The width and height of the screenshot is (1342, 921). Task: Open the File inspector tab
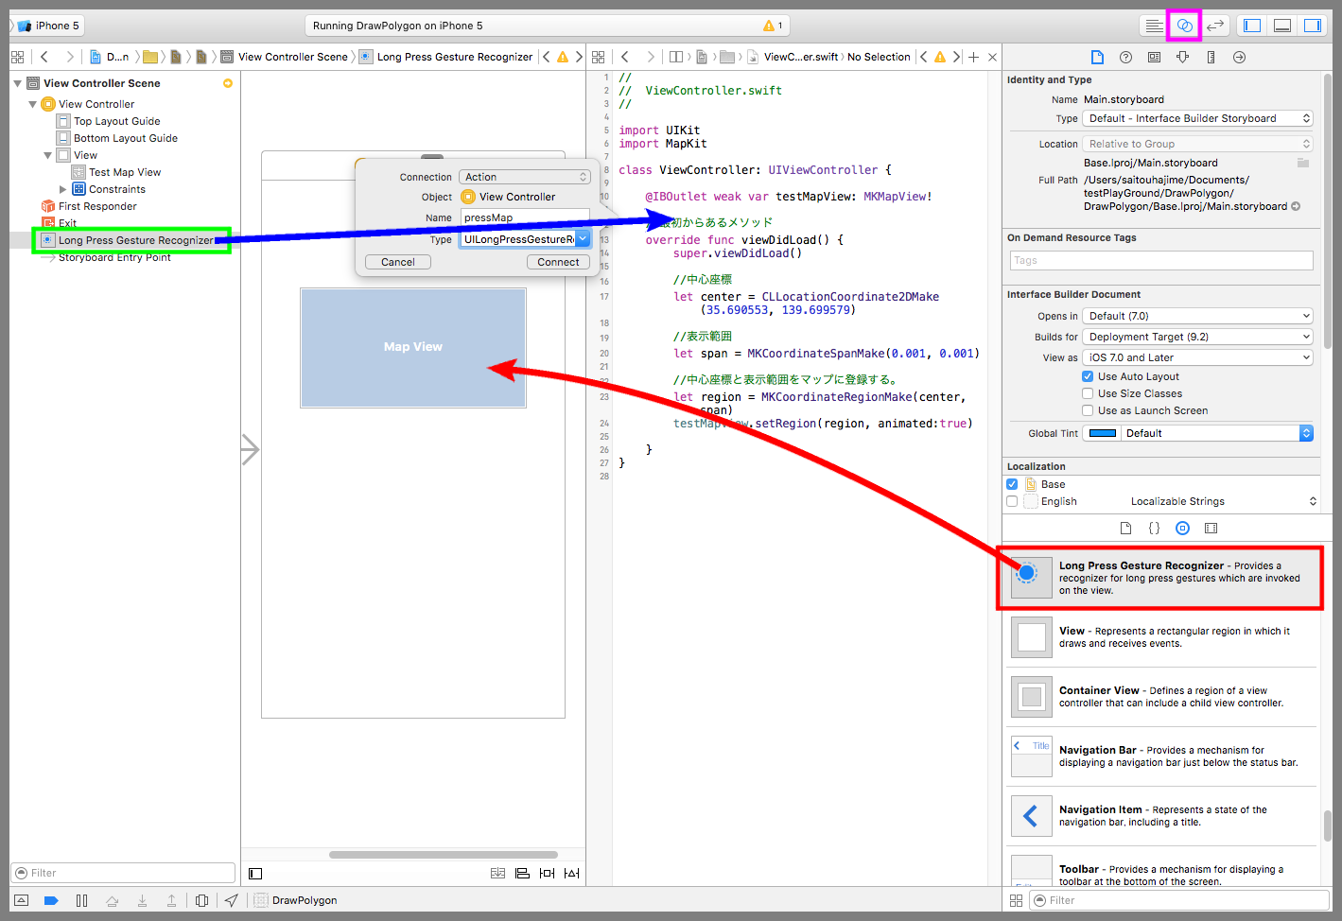click(x=1097, y=57)
